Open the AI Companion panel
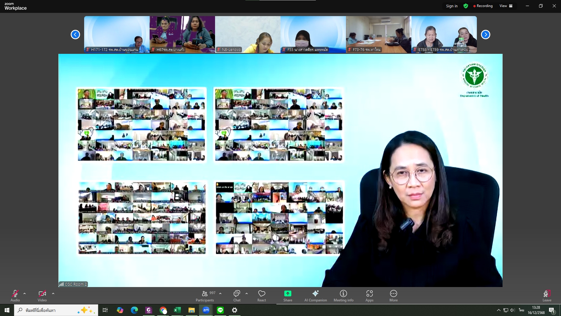This screenshot has width=561, height=316. click(x=315, y=296)
